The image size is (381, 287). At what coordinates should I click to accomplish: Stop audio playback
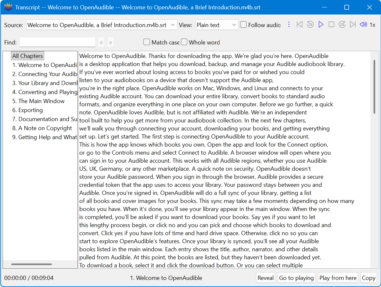point(331,24)
